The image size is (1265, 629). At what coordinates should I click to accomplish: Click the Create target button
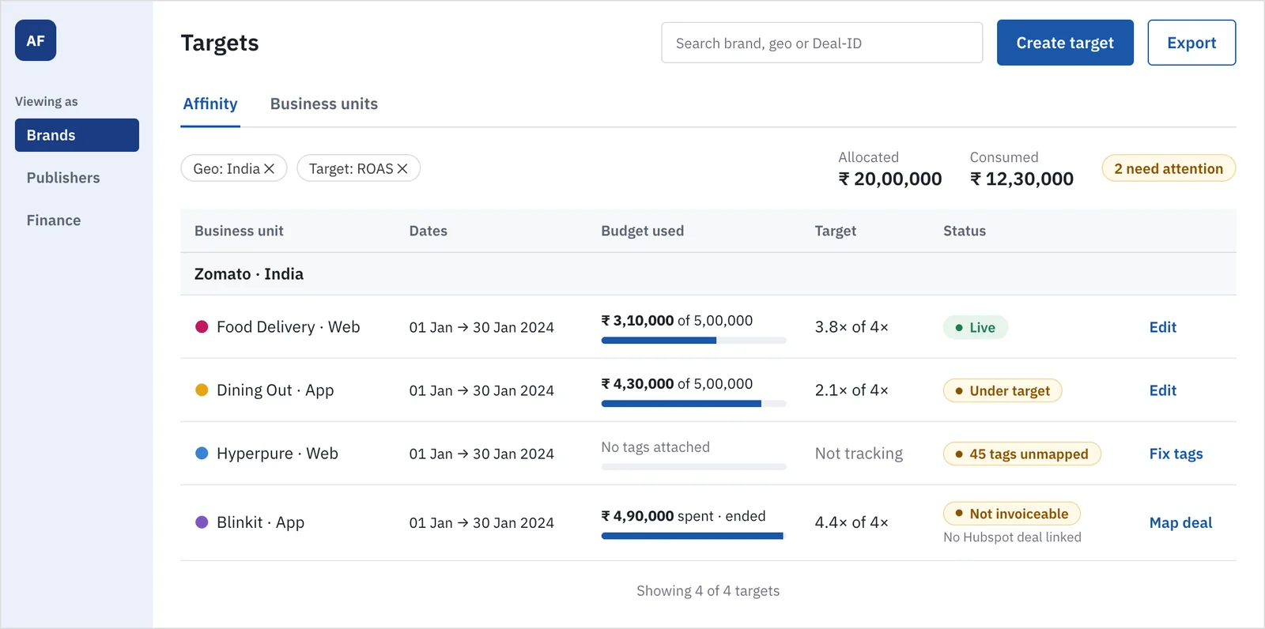[x=1065, y=43]
